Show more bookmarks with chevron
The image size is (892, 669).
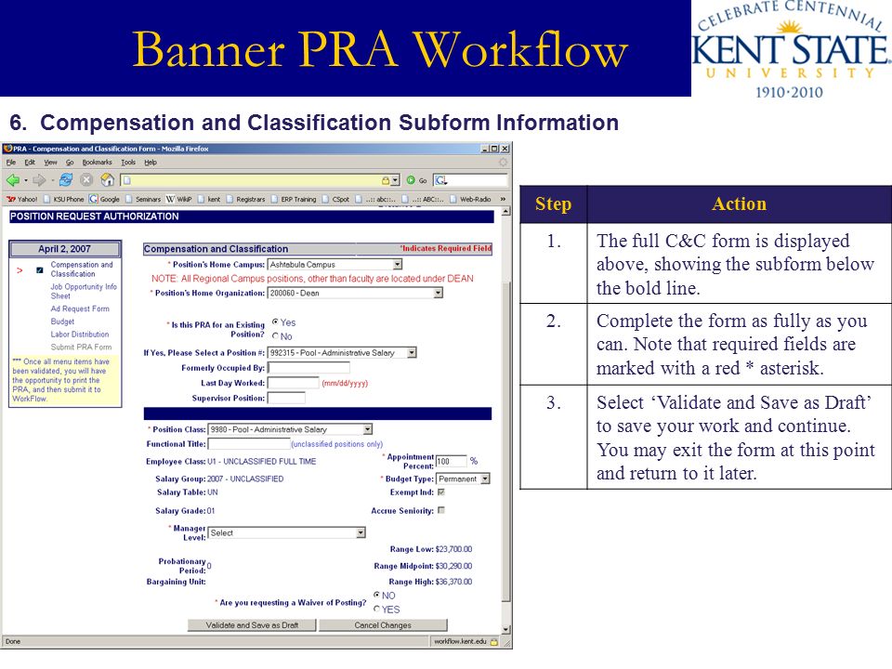(503, 199)
